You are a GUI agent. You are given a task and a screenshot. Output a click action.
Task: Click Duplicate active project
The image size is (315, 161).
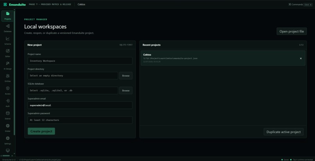coord(283,132)
